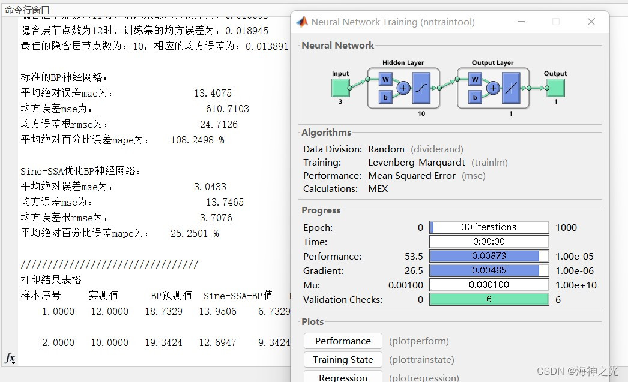Click the standard BP mae value 13.4075
The width and height of the screenshot is (628, 382).
click(213, 93)
